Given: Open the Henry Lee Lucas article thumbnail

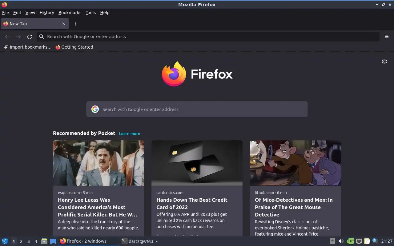Looking at the screenshot, I should (x=98, y=163).
